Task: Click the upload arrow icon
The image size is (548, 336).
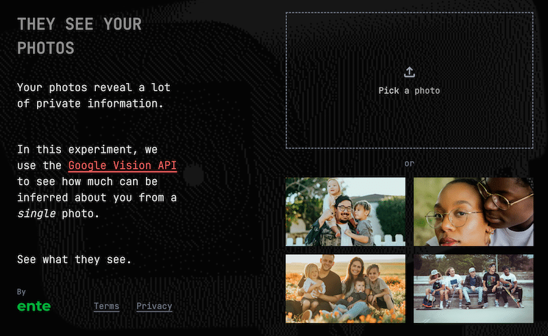Action: (409, 72)
